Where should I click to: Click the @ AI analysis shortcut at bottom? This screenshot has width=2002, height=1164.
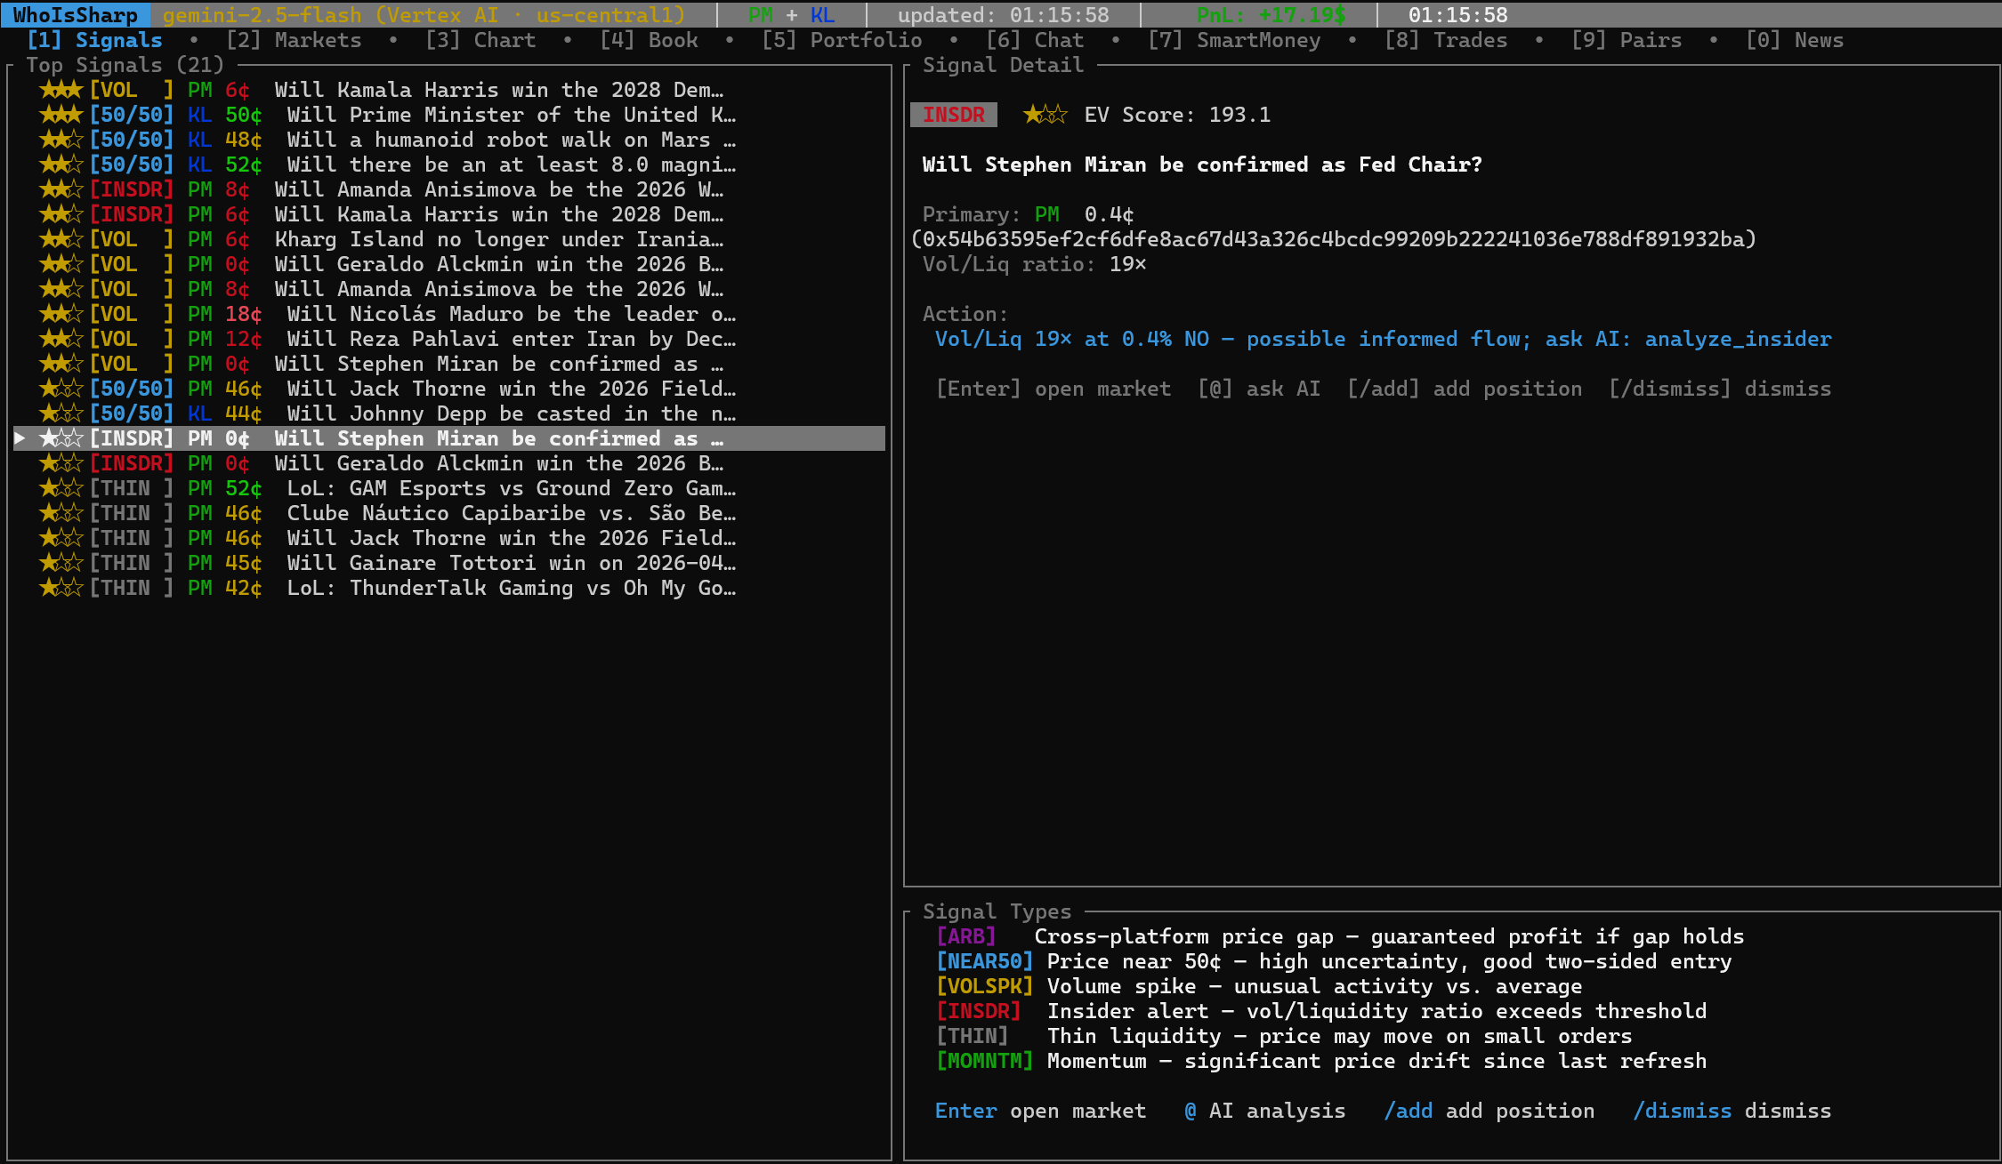point(1264,1111)
